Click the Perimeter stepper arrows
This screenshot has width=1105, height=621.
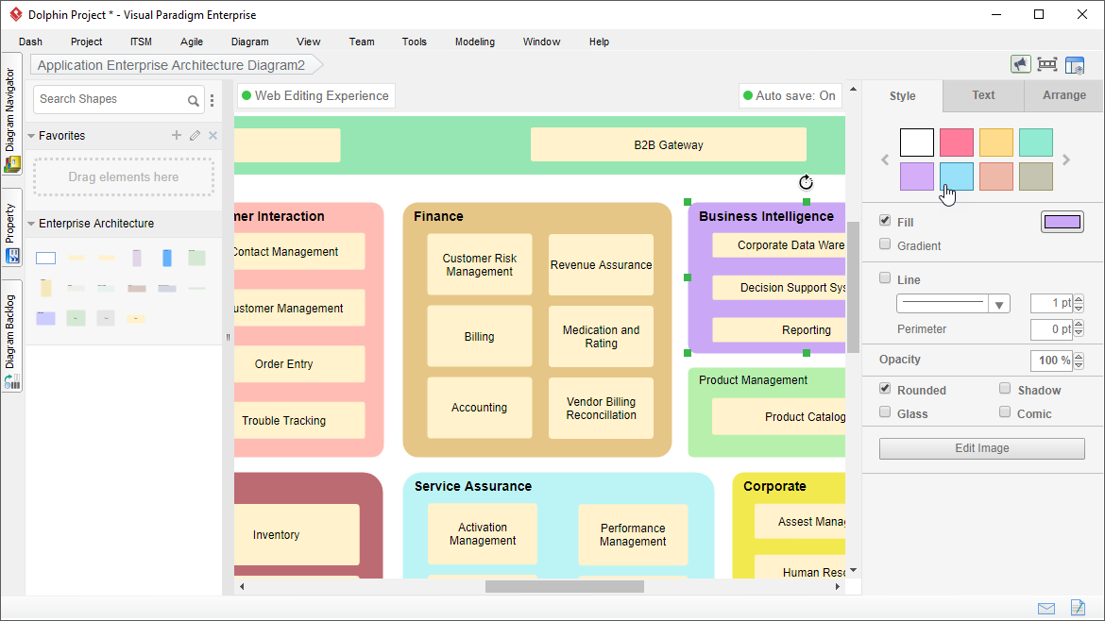coord(1079,329)
